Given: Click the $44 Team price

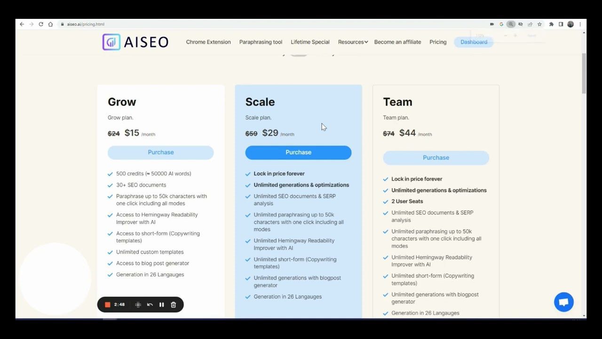Looking at the screenshot, I should pyautogui.click(x=407, y=133).
